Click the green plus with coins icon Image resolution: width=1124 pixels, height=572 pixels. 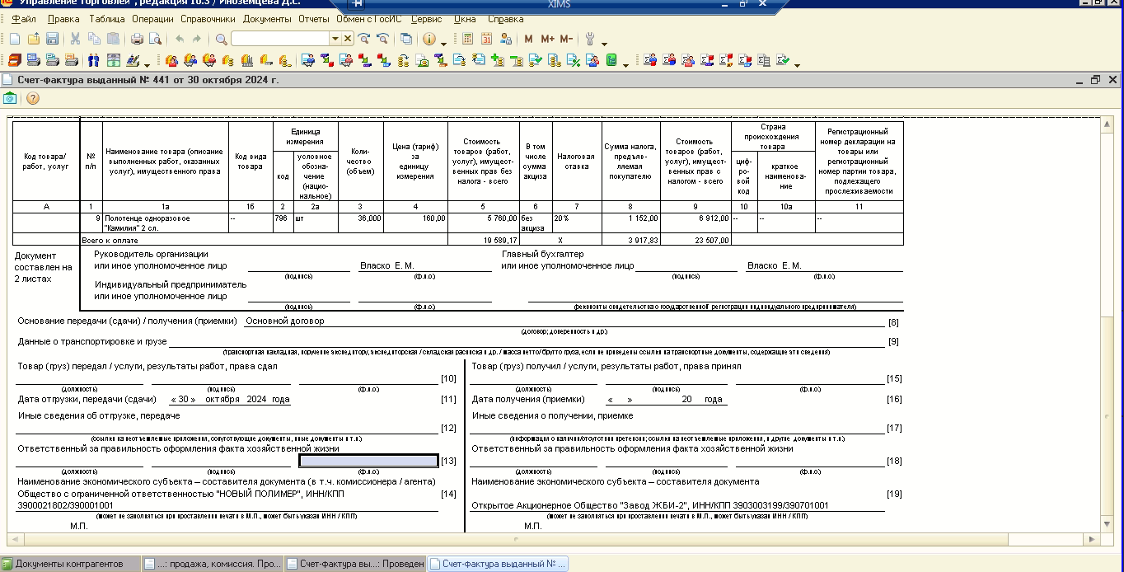coord(498,60)
